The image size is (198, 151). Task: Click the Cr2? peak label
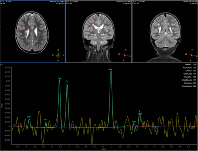click(x=29, y=117)
